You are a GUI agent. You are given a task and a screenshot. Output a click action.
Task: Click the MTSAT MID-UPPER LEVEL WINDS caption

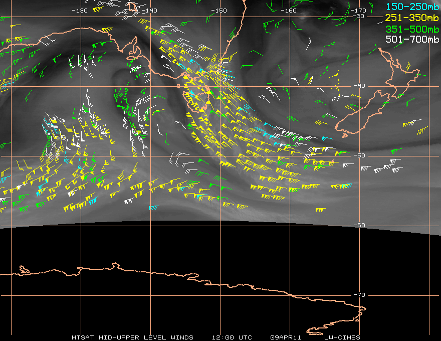[132, 337]
